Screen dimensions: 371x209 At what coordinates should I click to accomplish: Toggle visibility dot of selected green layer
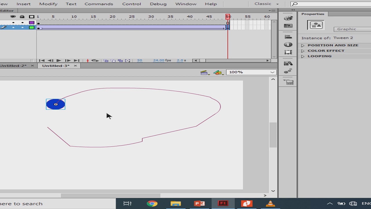click(13, 28)
